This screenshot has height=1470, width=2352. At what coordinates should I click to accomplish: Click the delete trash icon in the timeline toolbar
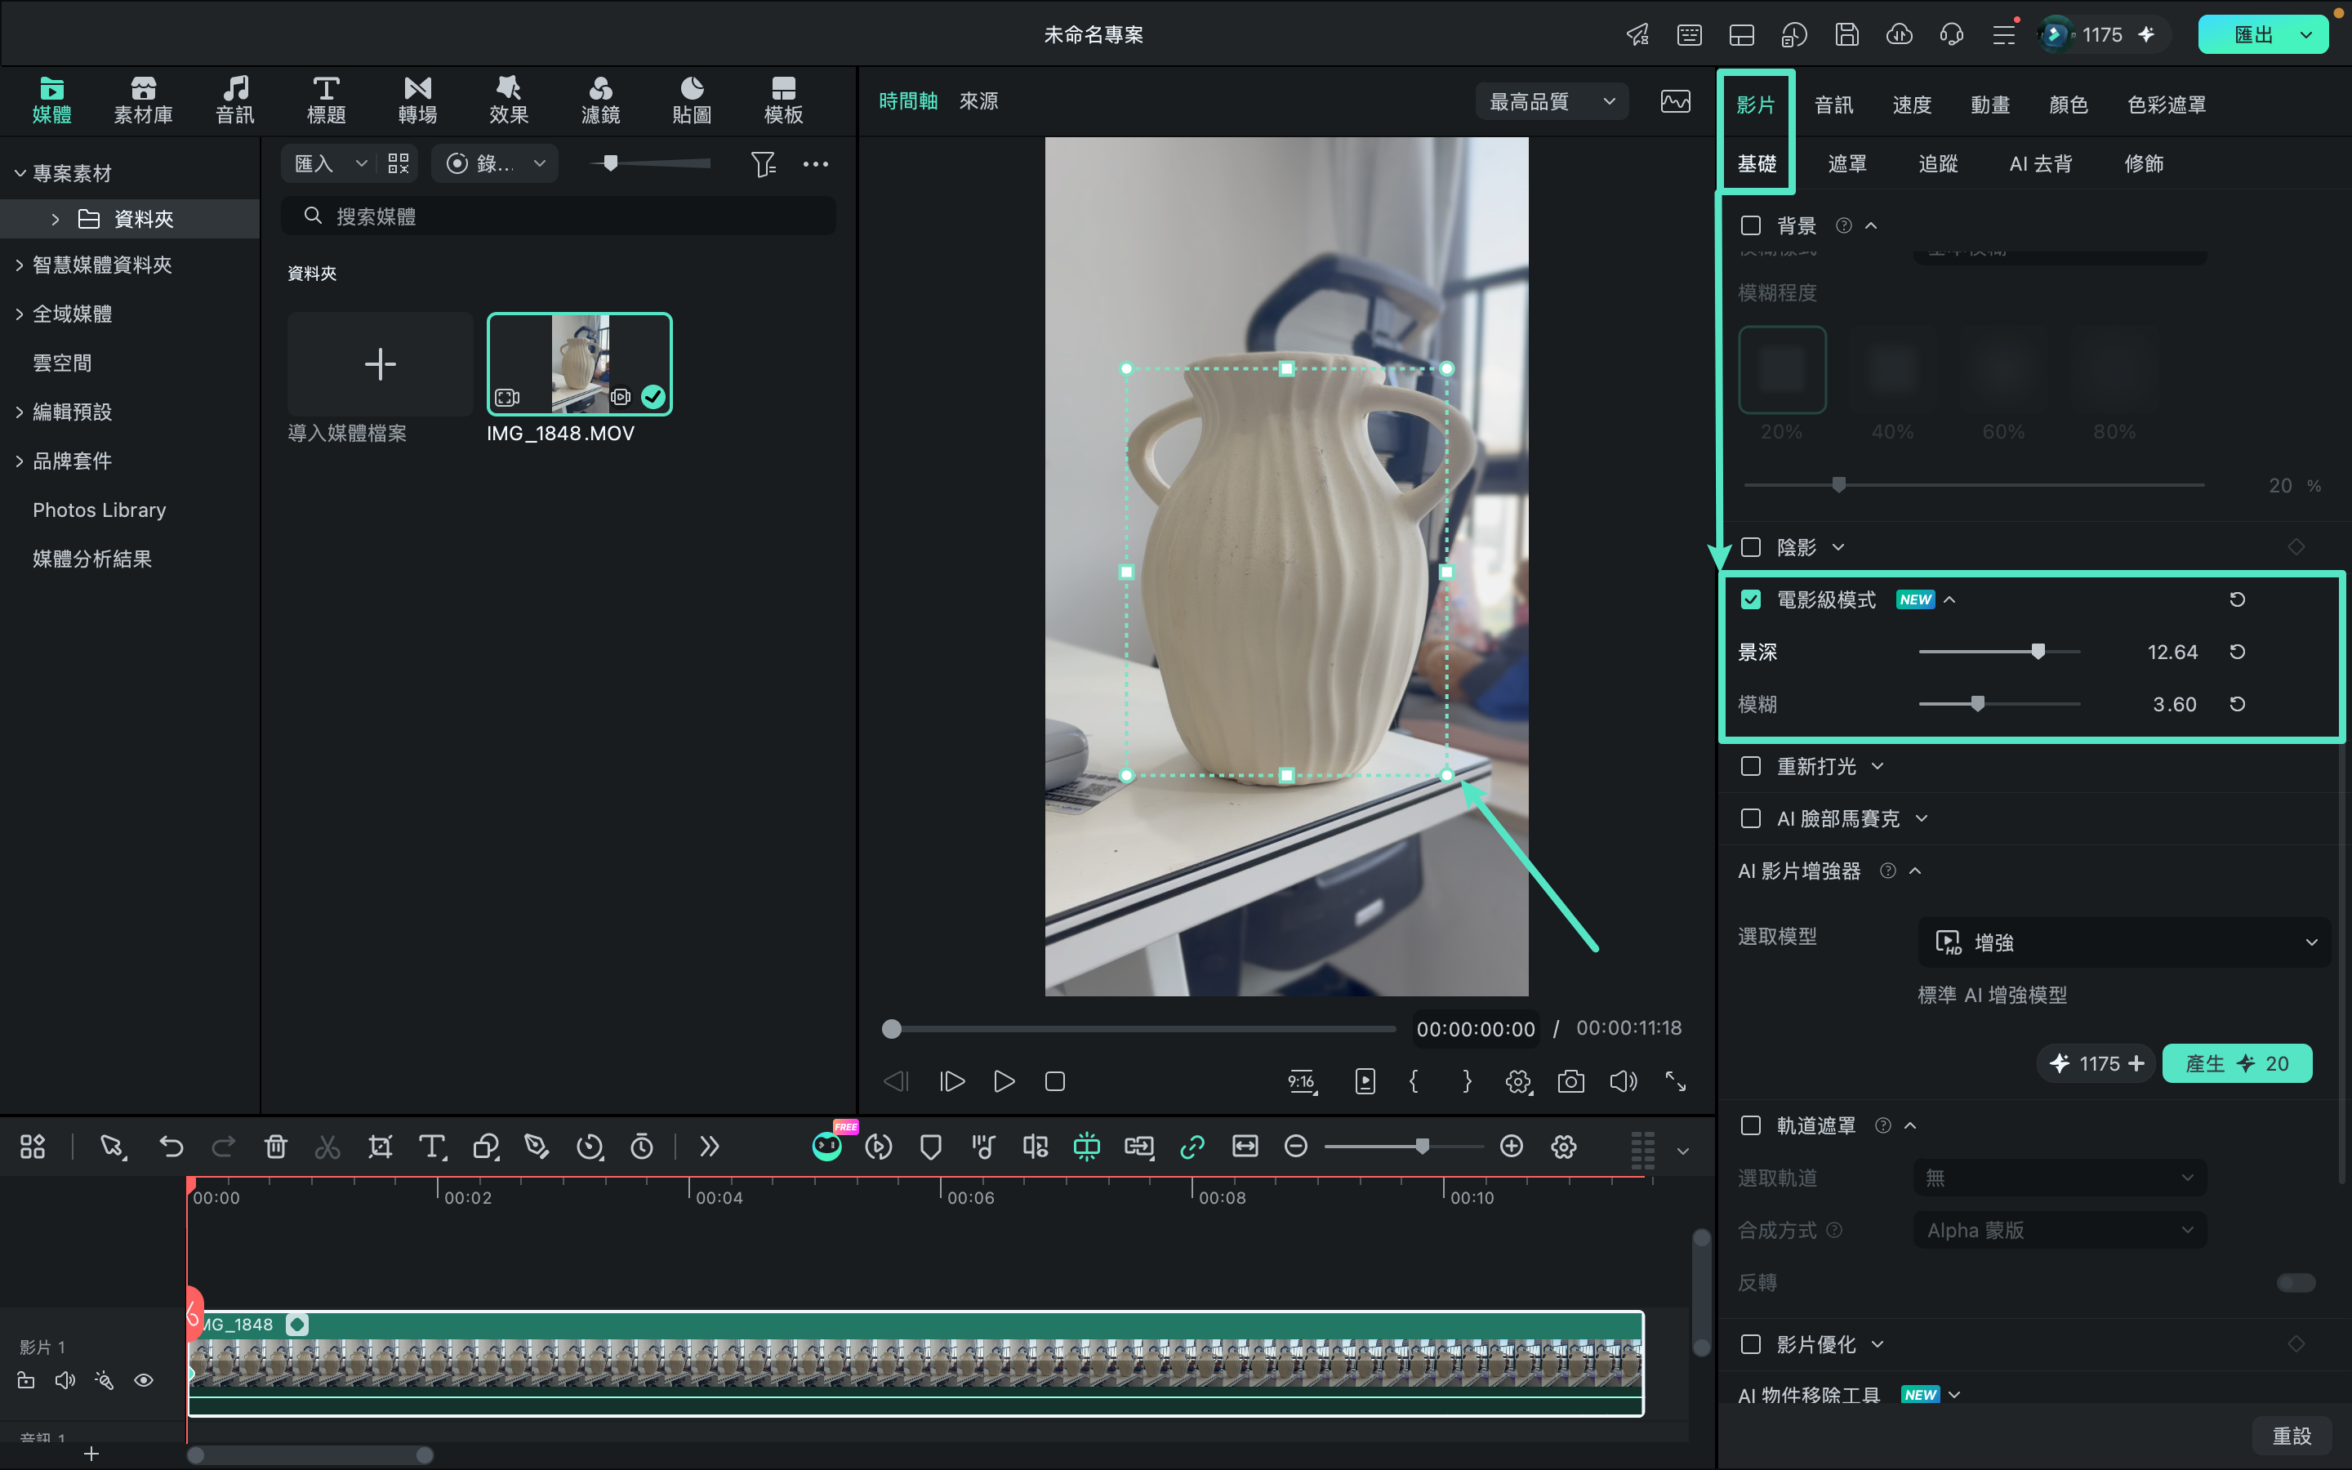tap(276, 1147)
